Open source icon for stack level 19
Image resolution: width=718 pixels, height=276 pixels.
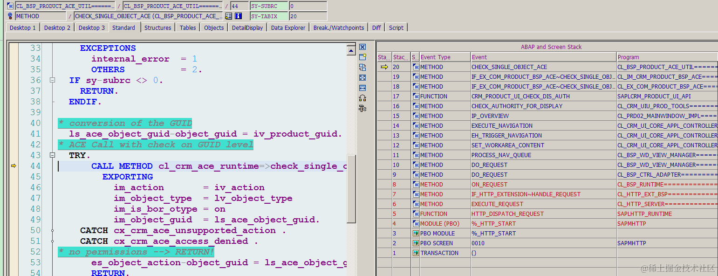tap(416, 77)
